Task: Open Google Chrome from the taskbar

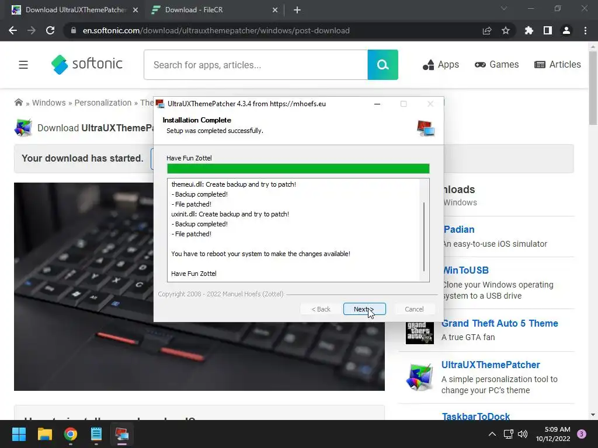Action: 71,434
